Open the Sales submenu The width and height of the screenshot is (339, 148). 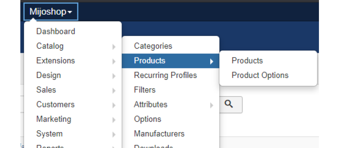tap(46, 90)
